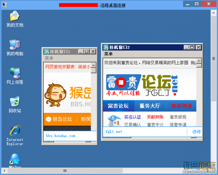
Task: Click the fglt.net address field
Action: [x=145, y=132]
